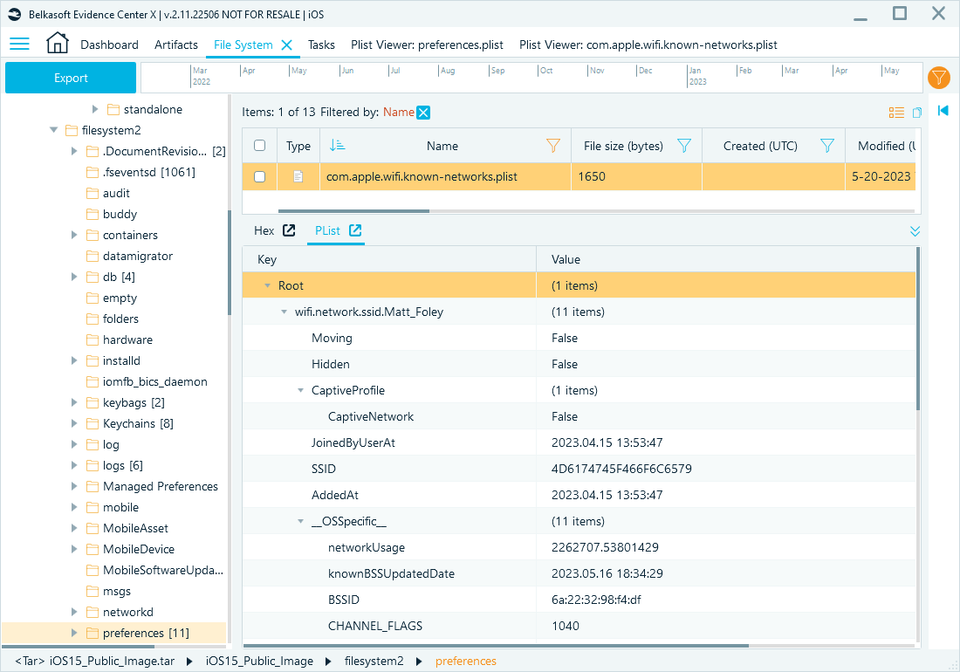The image size is (960, 672).
Task: Select the .fseventsd [1061] folder
Action: pyautogui.click(x=148, y=172)
